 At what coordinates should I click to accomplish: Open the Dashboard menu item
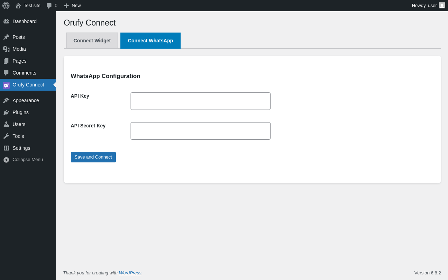[24, 21]
